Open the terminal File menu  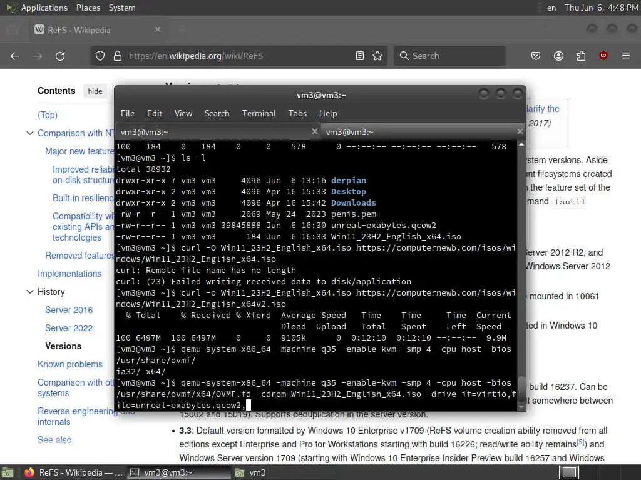tap(128, 114)
